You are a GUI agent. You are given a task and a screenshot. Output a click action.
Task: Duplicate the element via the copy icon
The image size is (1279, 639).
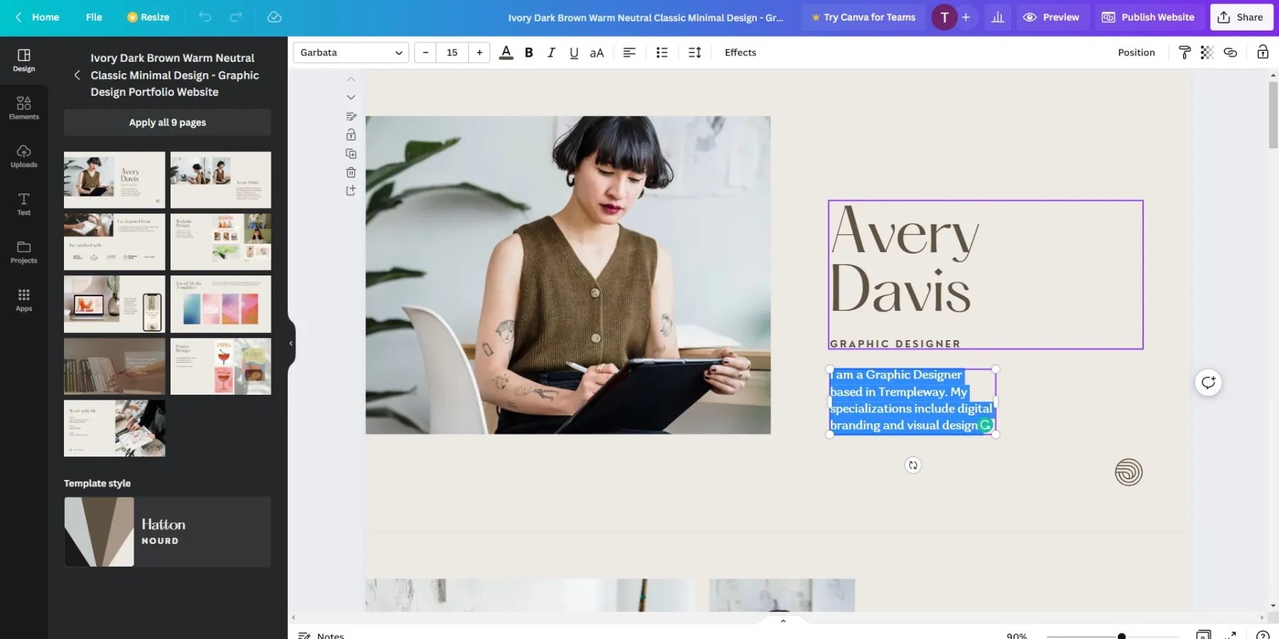click(350, 153)
